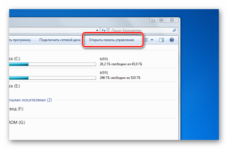Click the change view icon in toolbar
Image resolution: width=228 pixels, height=149 pixels.
146,40
